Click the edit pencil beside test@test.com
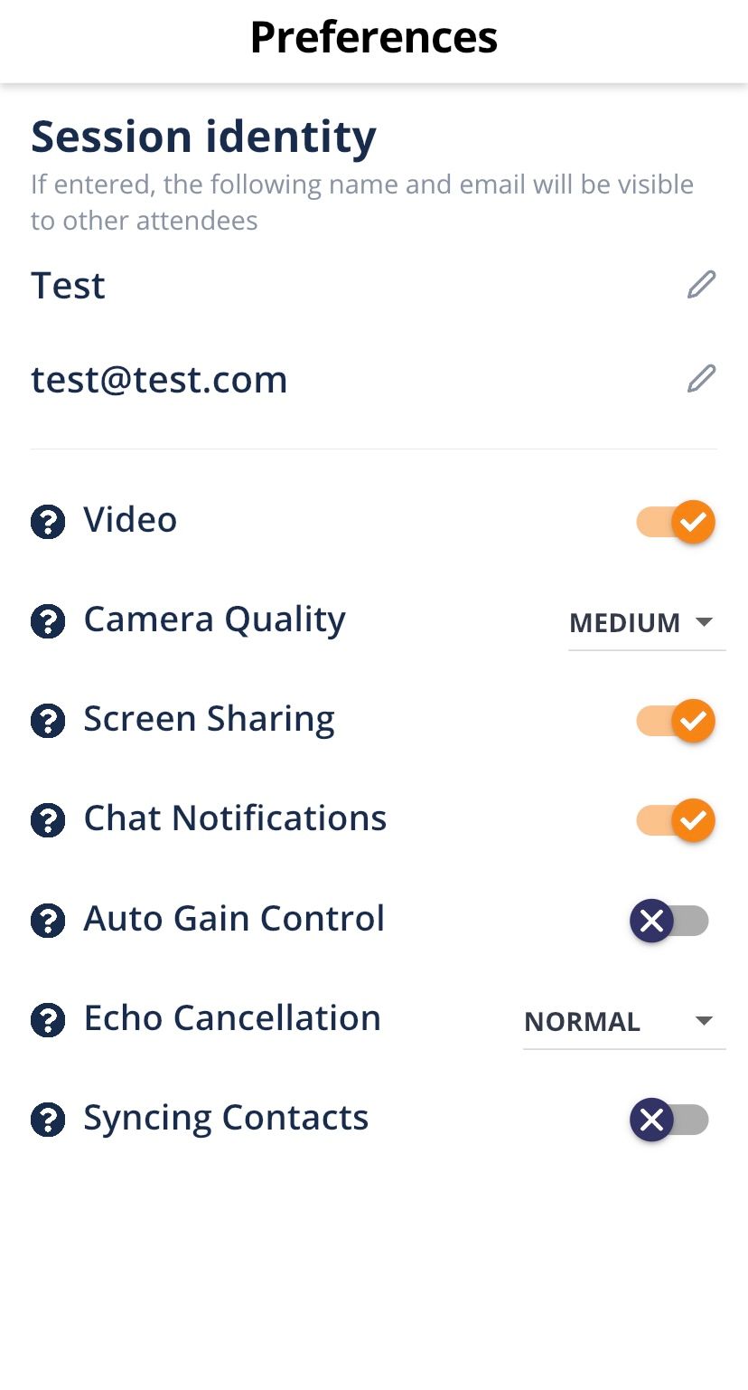748x1390 pixels. pos(701,379)
